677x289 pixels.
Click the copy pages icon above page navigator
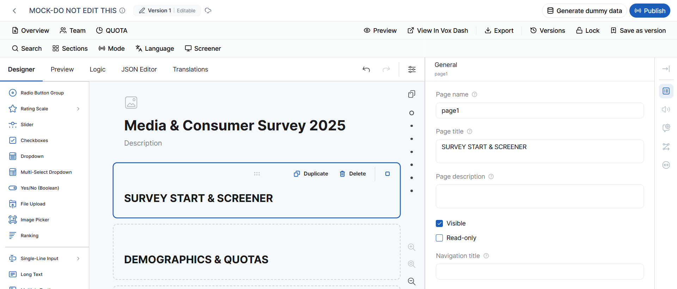tap(411, 94)
